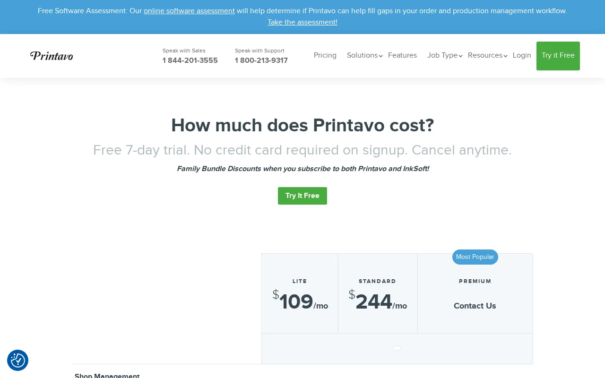605x378 pixels.
Task: Click the Most Popular badge
Action: coord(475,257)
